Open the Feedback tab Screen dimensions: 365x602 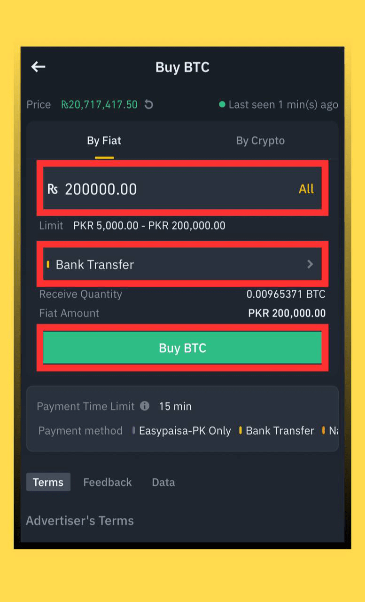point(108,482)
